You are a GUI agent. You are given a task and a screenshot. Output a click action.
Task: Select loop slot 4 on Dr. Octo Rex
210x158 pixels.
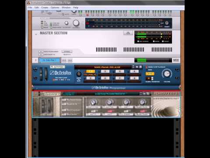pyautogui.click(x=134, y=72)
